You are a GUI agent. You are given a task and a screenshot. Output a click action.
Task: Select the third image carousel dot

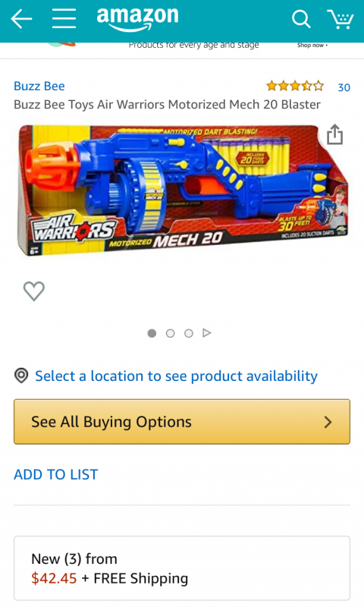189,333
